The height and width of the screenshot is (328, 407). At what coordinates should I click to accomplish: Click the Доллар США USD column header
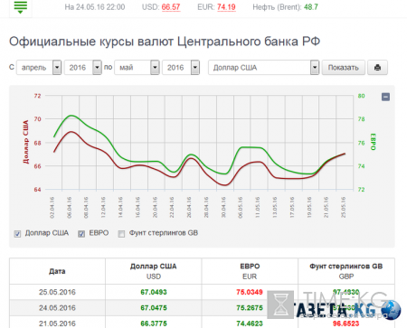[x=154, y=271]
